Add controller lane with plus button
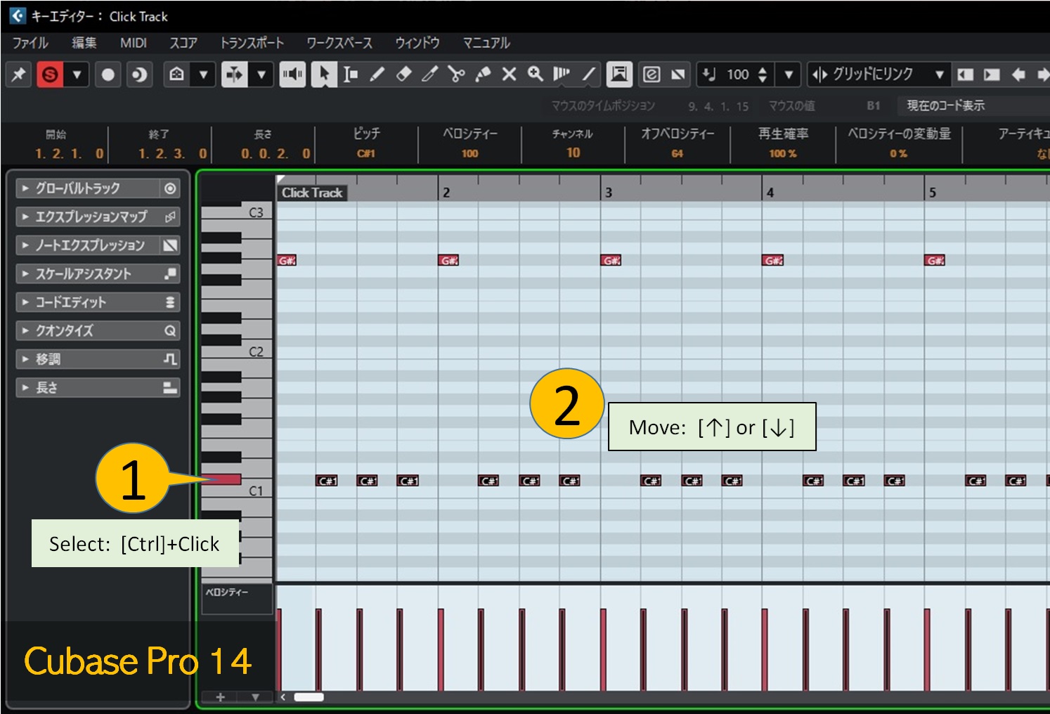1050x714 pixels. [220, 697]
